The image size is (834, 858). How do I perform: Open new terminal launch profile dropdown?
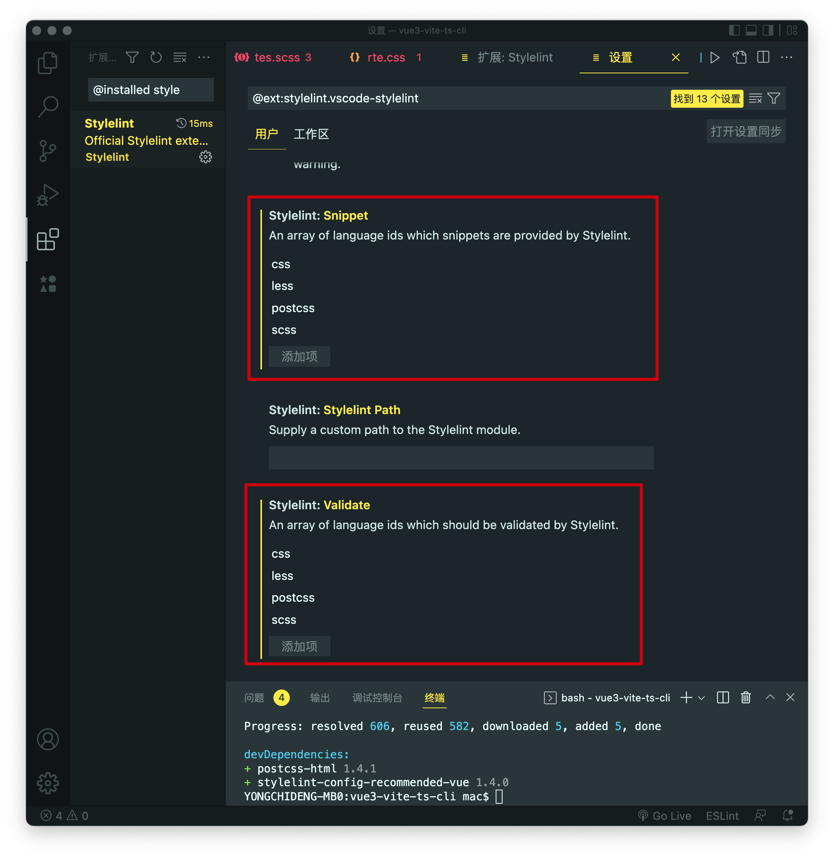(701, 698)
